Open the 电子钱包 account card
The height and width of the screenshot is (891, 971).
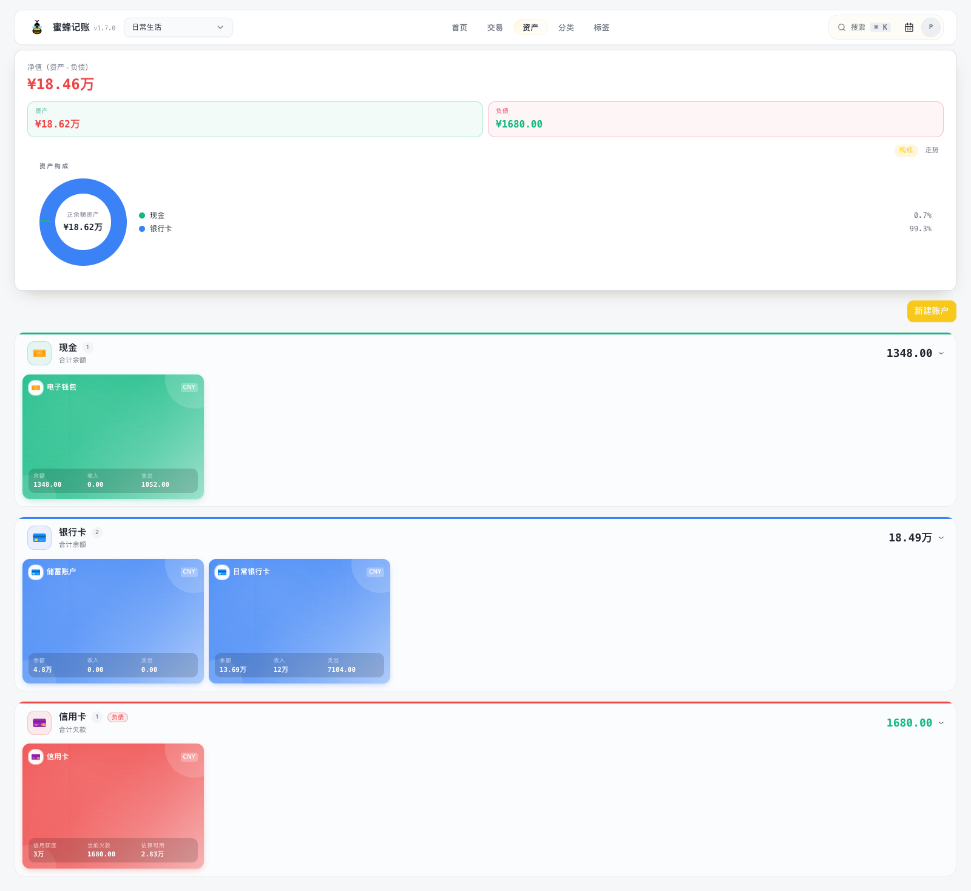tap(113, 436)
